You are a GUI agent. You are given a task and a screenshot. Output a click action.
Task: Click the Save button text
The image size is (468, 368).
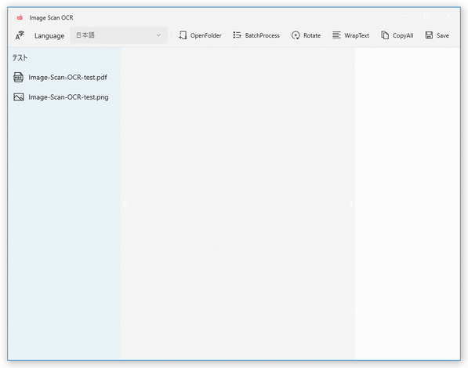coord(443,35)
